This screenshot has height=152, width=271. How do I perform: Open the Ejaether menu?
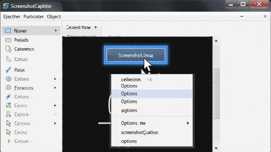[12, 17]
